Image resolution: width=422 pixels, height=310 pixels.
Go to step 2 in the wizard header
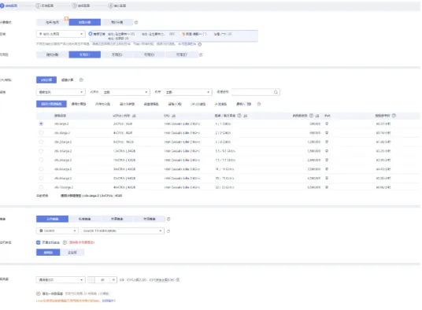coord(45,6)
